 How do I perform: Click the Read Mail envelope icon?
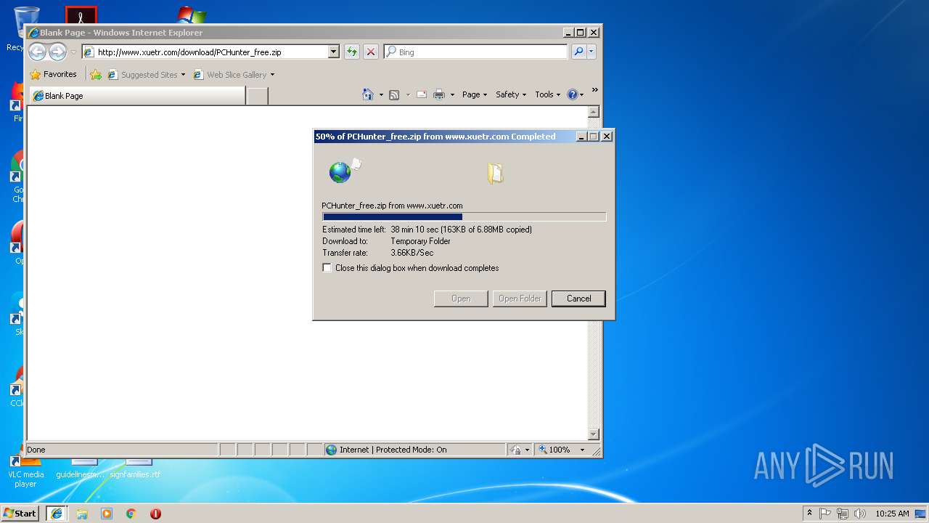(421, 94)
